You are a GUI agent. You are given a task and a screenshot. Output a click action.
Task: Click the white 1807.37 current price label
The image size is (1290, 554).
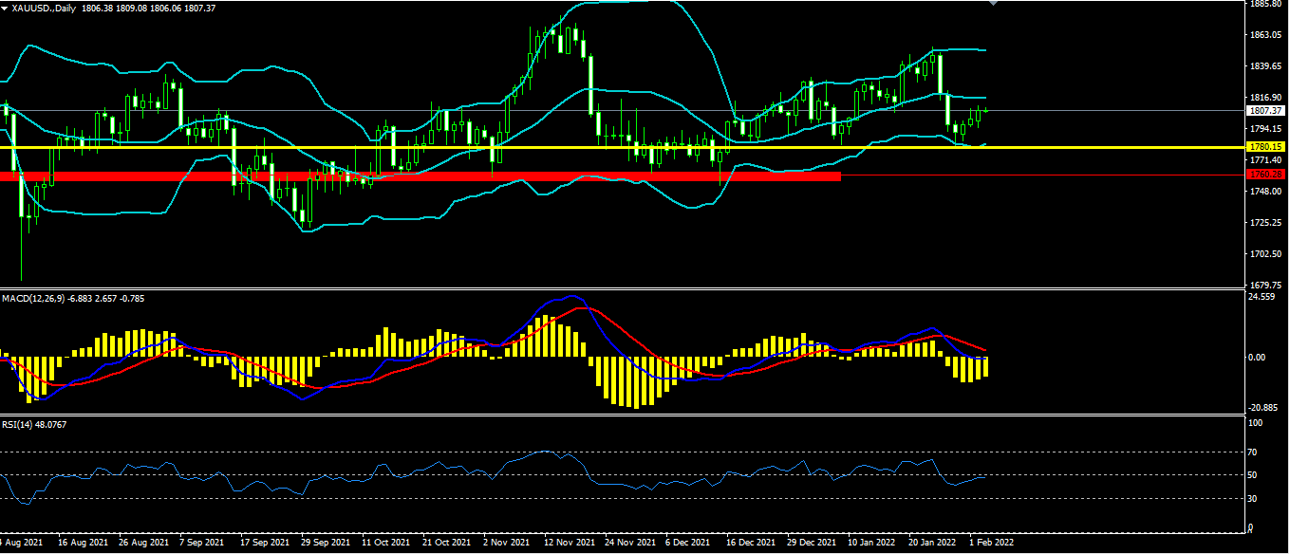click(1266, 111)
